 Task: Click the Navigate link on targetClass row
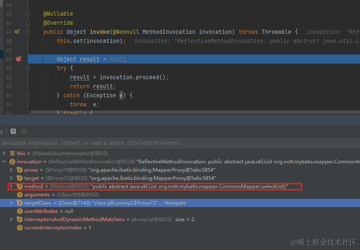pos(175,203)
